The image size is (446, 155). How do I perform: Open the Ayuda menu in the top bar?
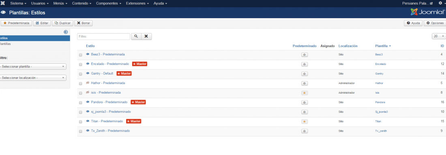[160, 3]
